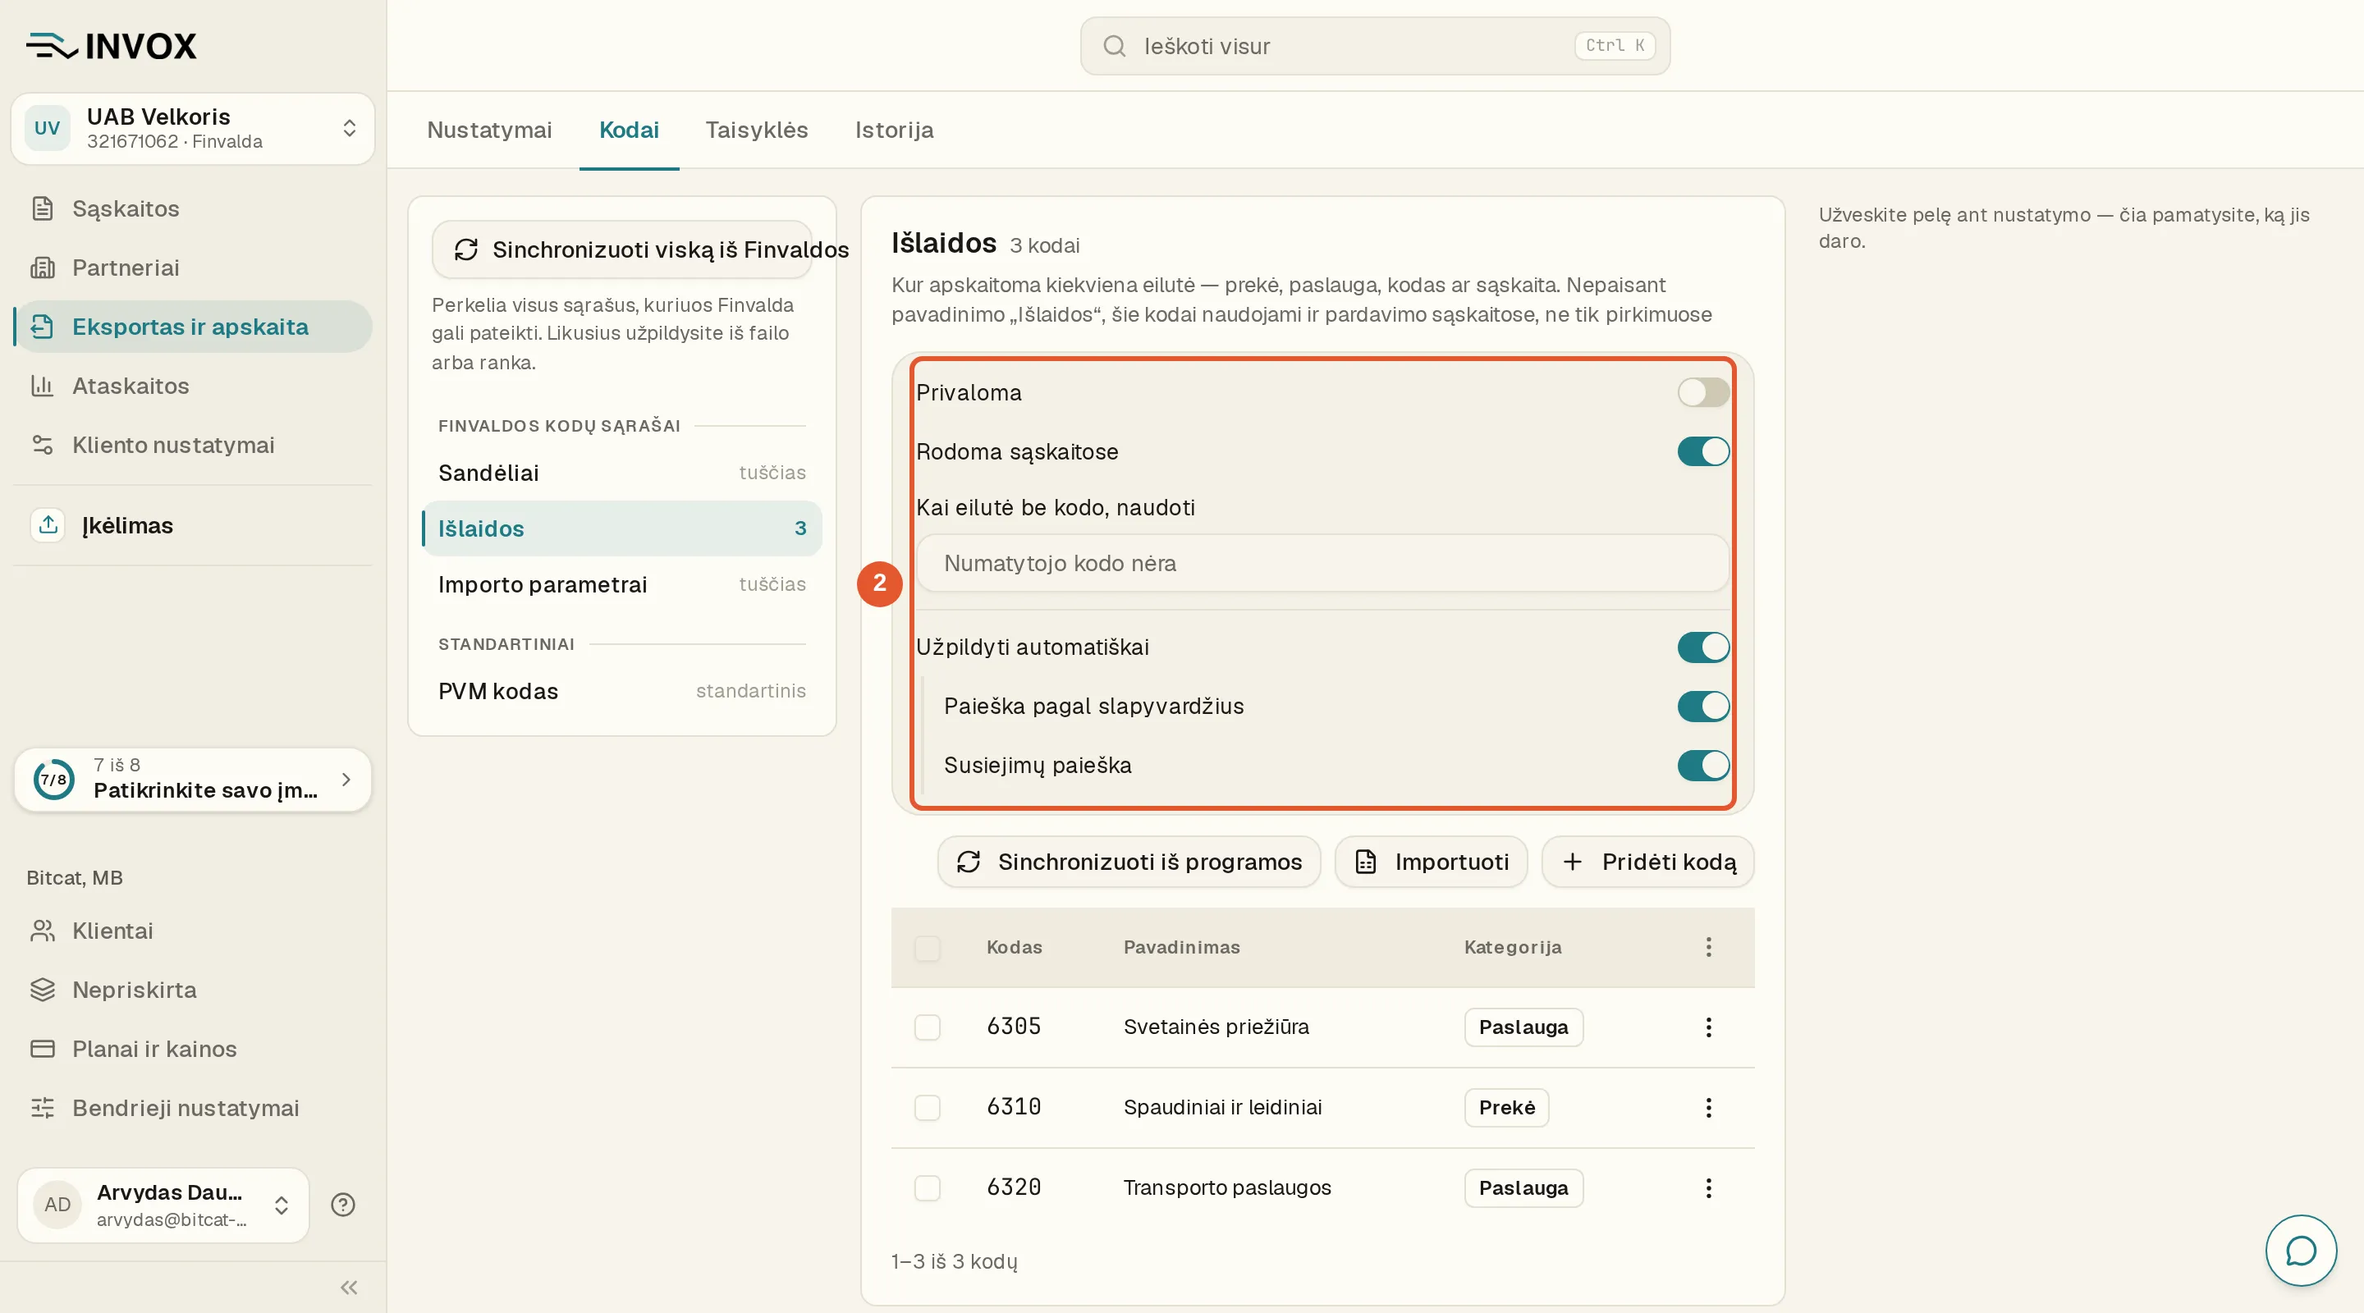
Task: Check the box for Spaudiniai ir leidiniai
Action: click(x=927, y=1108)
